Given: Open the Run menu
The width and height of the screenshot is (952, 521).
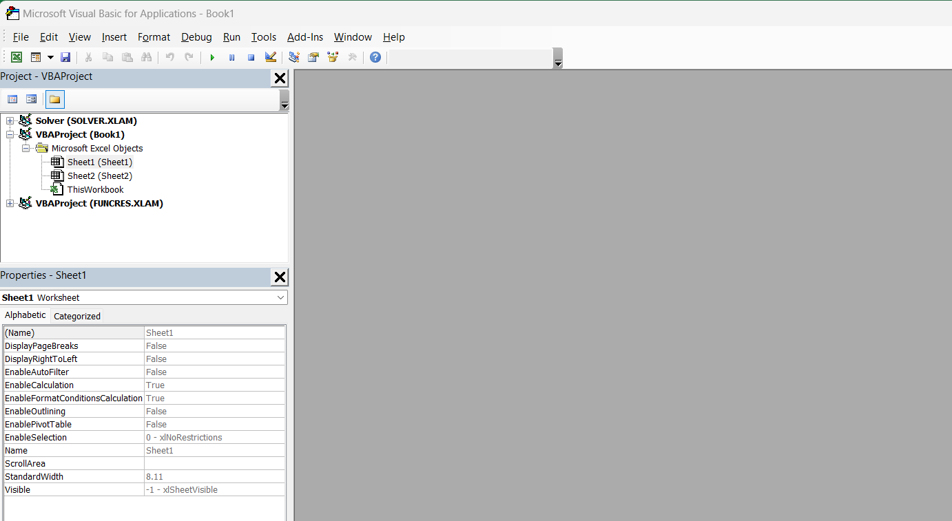Looking at the screenshot, I should 231,37.
